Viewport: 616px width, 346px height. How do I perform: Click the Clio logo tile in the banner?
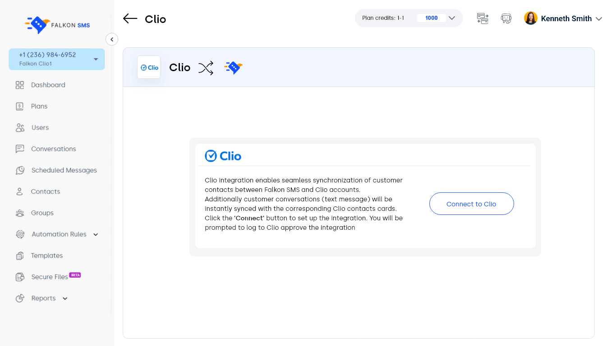pos(149,67)
